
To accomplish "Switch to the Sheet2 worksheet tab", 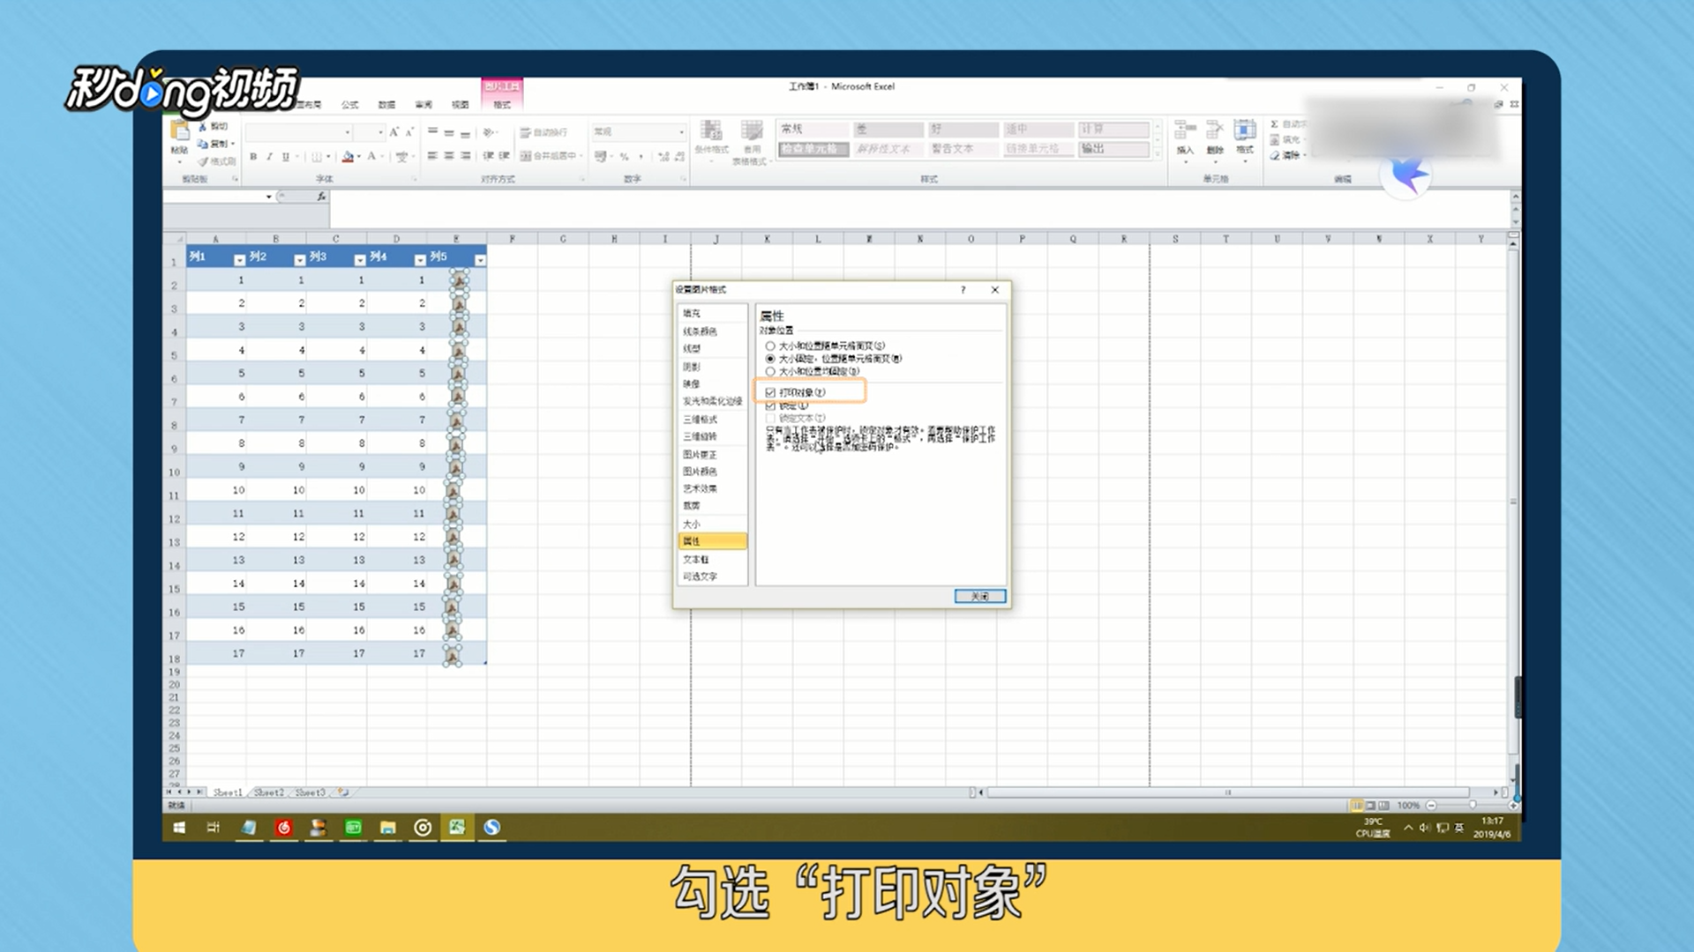I will pos(269,792).
